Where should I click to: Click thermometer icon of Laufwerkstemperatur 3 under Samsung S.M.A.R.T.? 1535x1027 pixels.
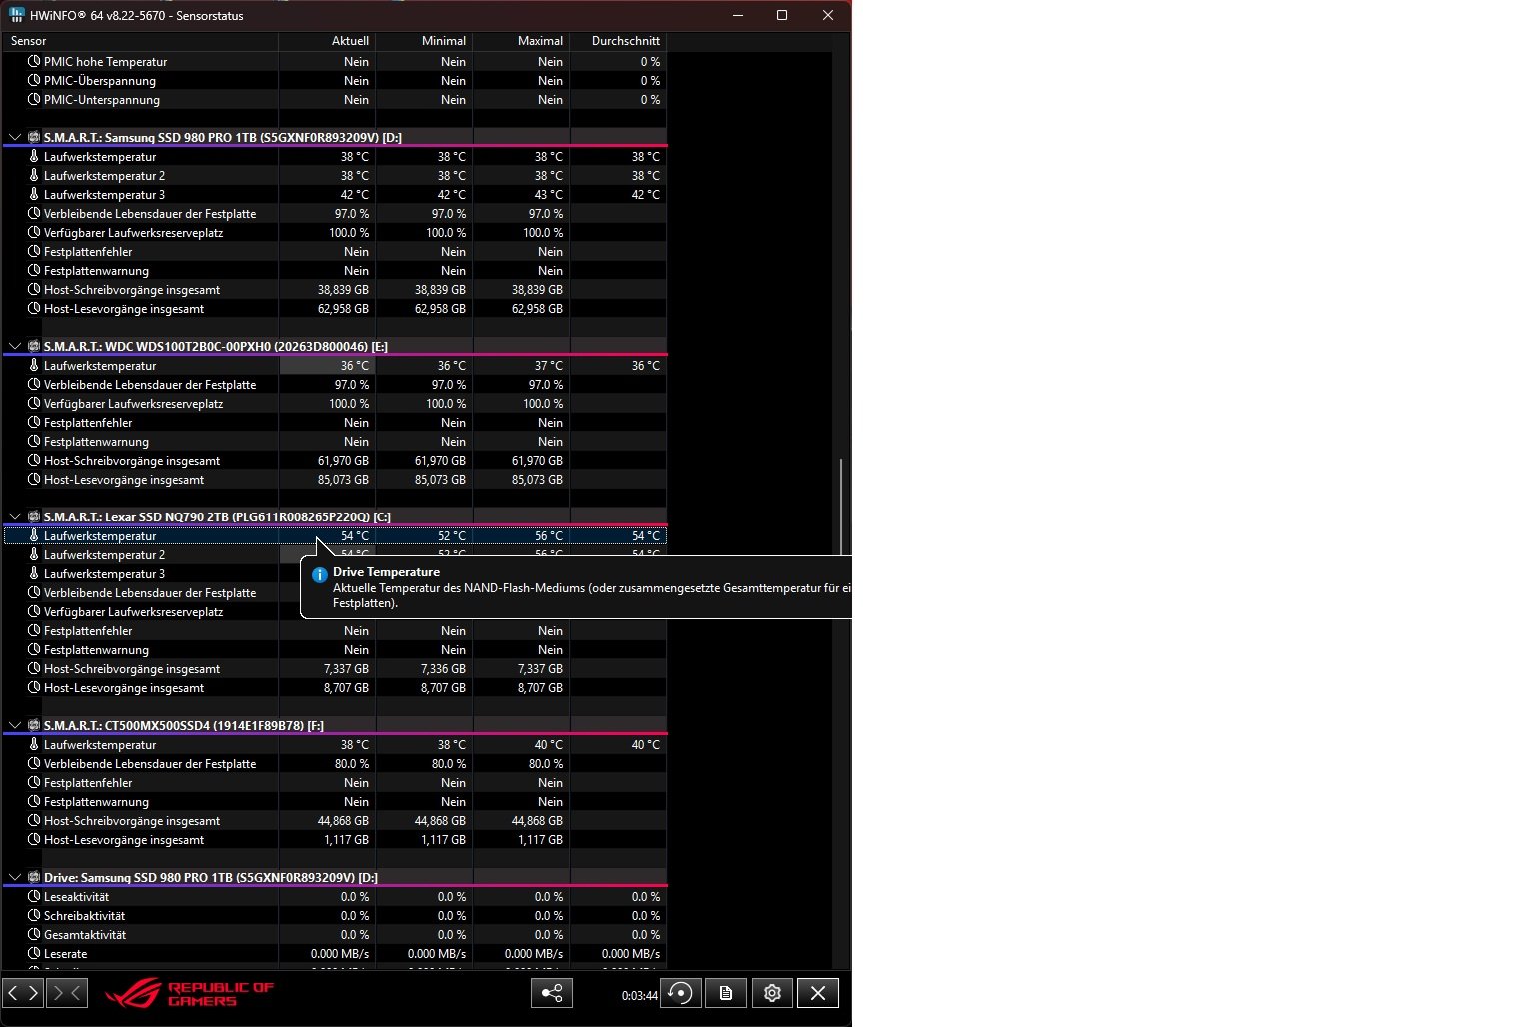pos(34,194)
